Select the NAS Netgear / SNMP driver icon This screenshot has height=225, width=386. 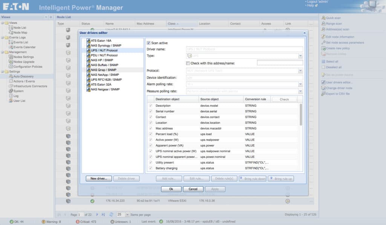[x=88, y=89]
